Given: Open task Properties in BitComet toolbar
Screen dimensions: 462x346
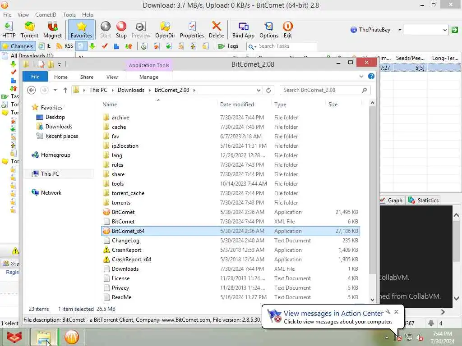Looking at the screenshot, I should click(192, 30).
